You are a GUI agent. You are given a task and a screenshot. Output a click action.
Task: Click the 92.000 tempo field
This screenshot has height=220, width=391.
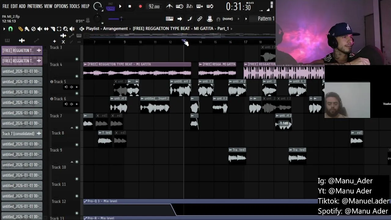[154, 6]
